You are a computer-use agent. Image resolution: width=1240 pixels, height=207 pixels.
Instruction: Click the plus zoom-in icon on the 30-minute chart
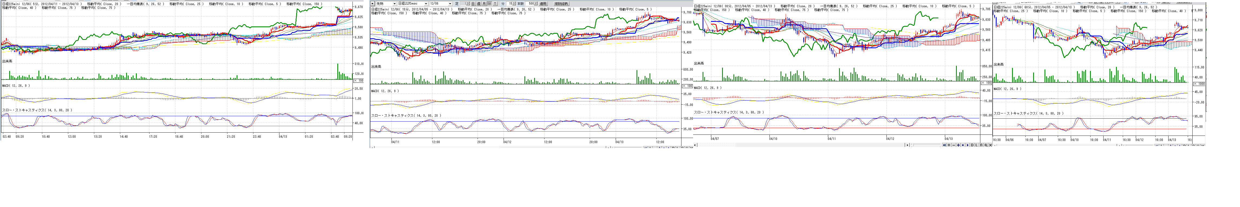pos(949,145)
